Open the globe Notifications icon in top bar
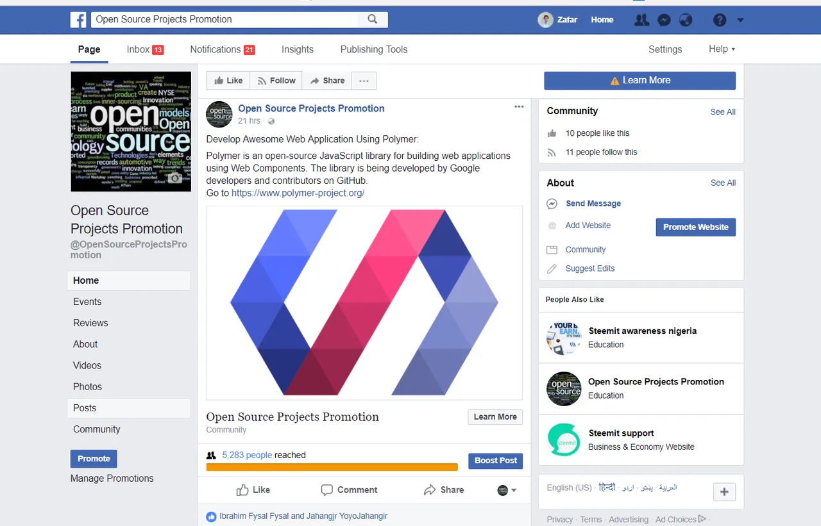 click(x=686, y=20)
